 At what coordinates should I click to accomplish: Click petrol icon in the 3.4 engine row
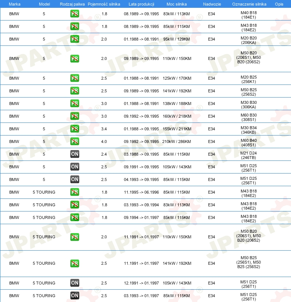[75, 129]
